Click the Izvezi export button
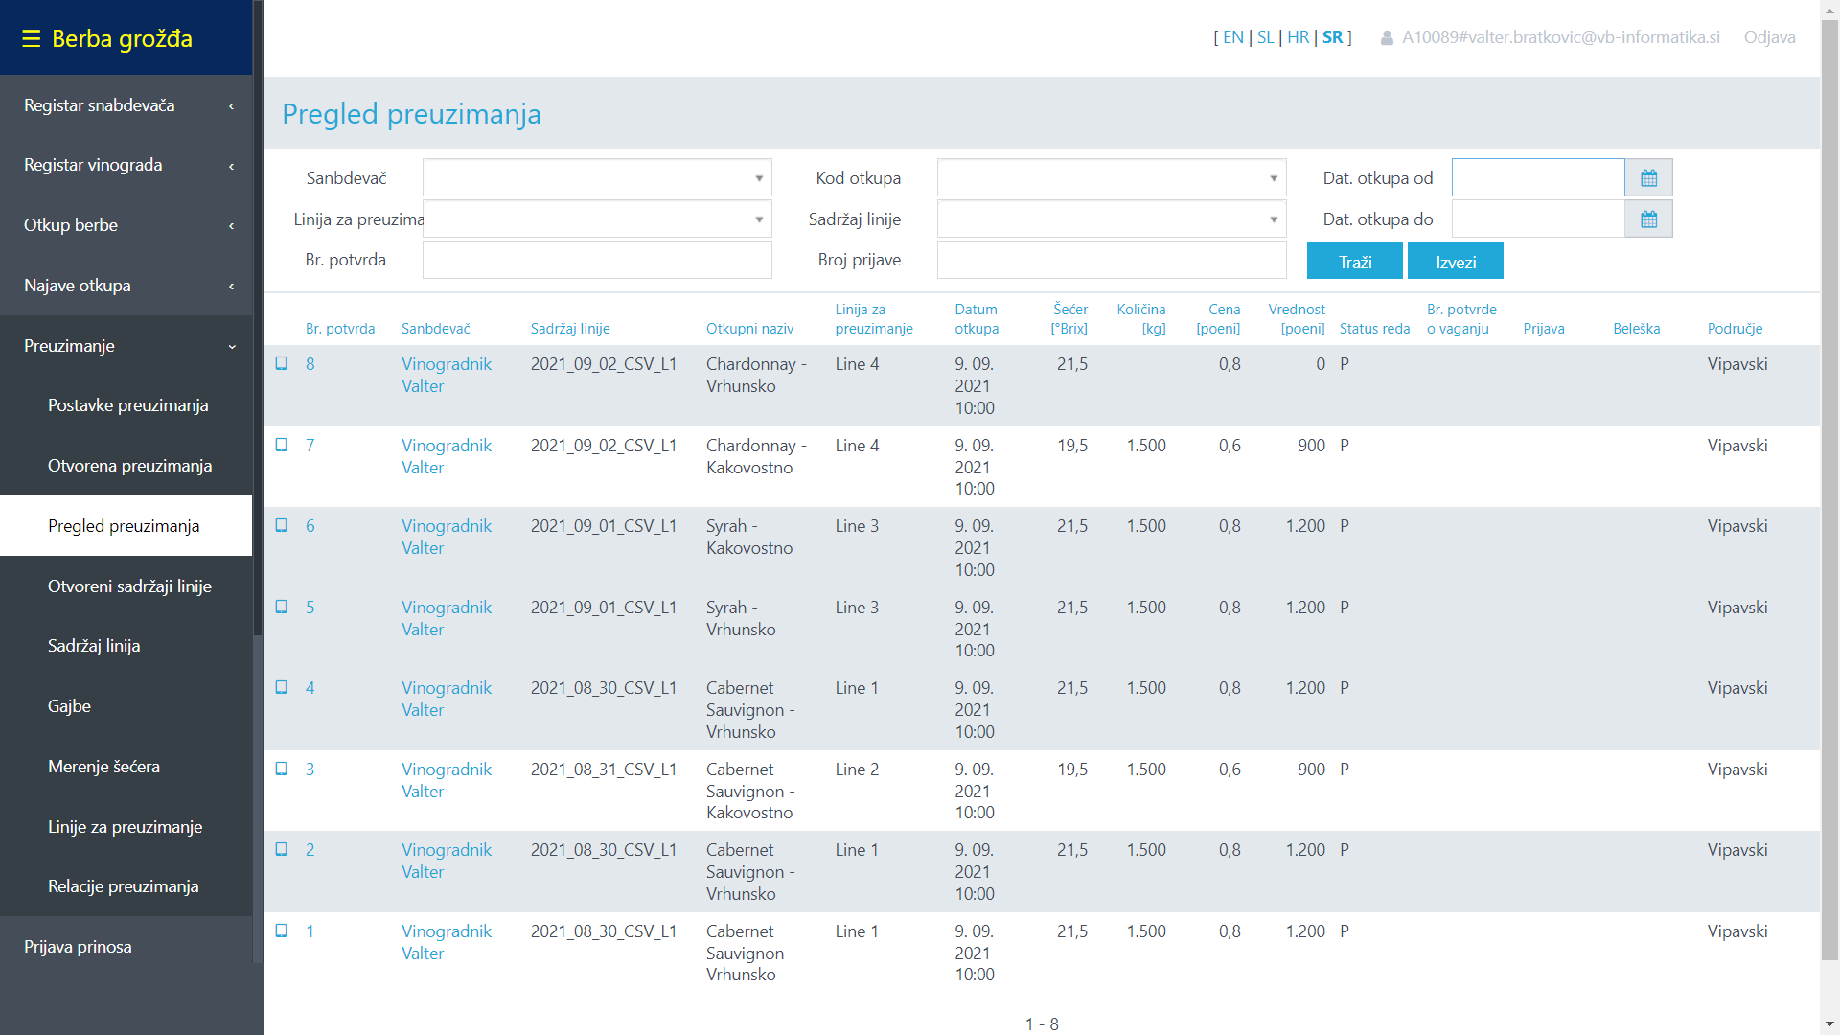This screenshot has height=1035, width=1840. [1455, 262]
